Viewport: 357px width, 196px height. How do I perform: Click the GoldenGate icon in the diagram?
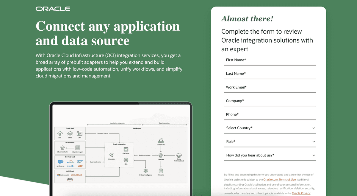161,141
